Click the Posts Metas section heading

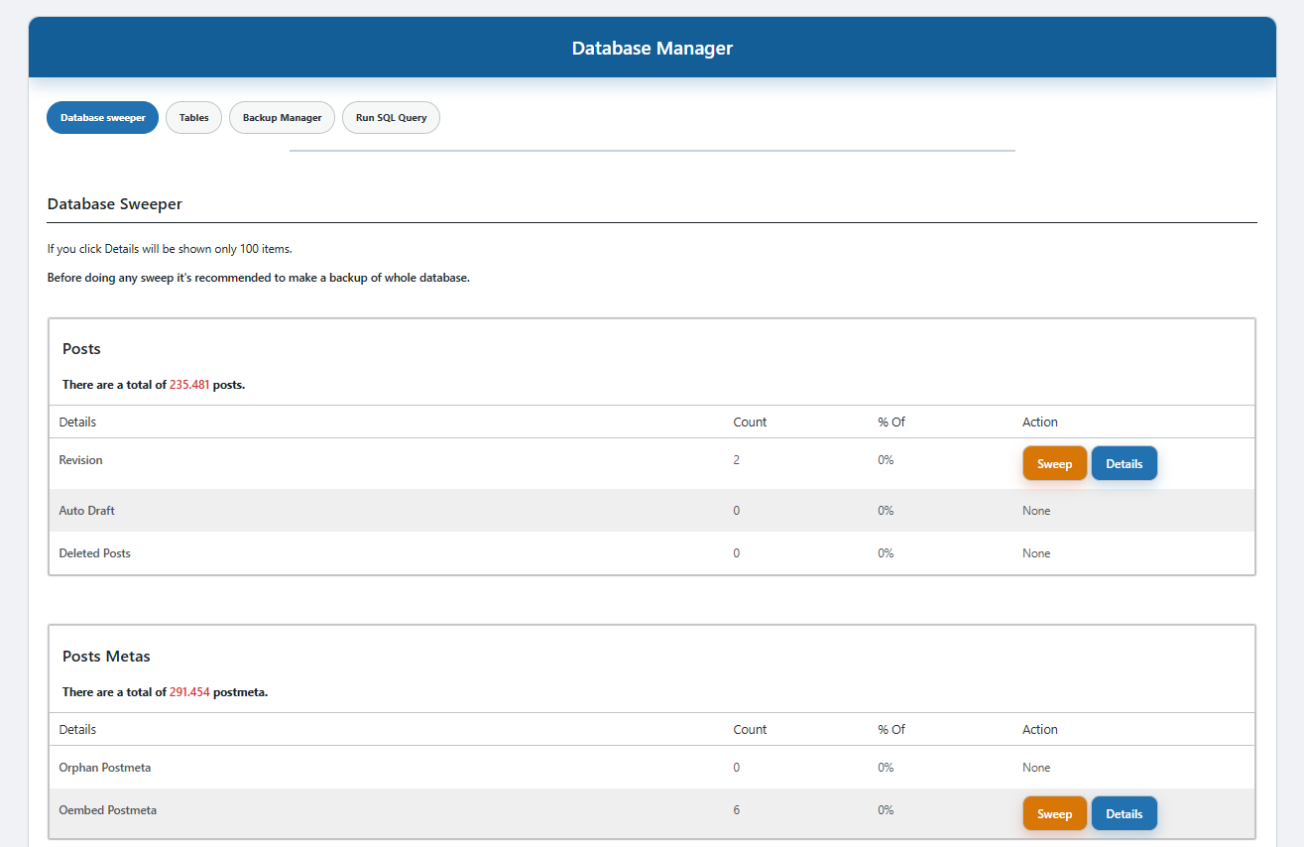pyautogui.click(x=106, y=657)
